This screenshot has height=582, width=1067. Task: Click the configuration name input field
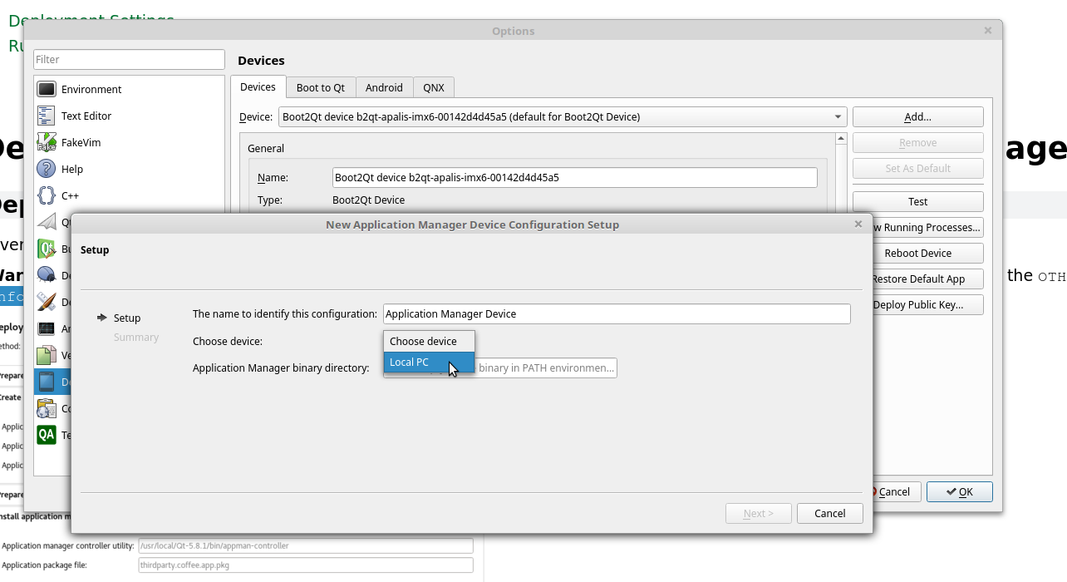(616, 313)
